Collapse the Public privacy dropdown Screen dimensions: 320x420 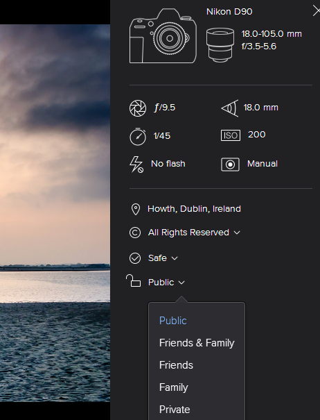click(166, 283)
